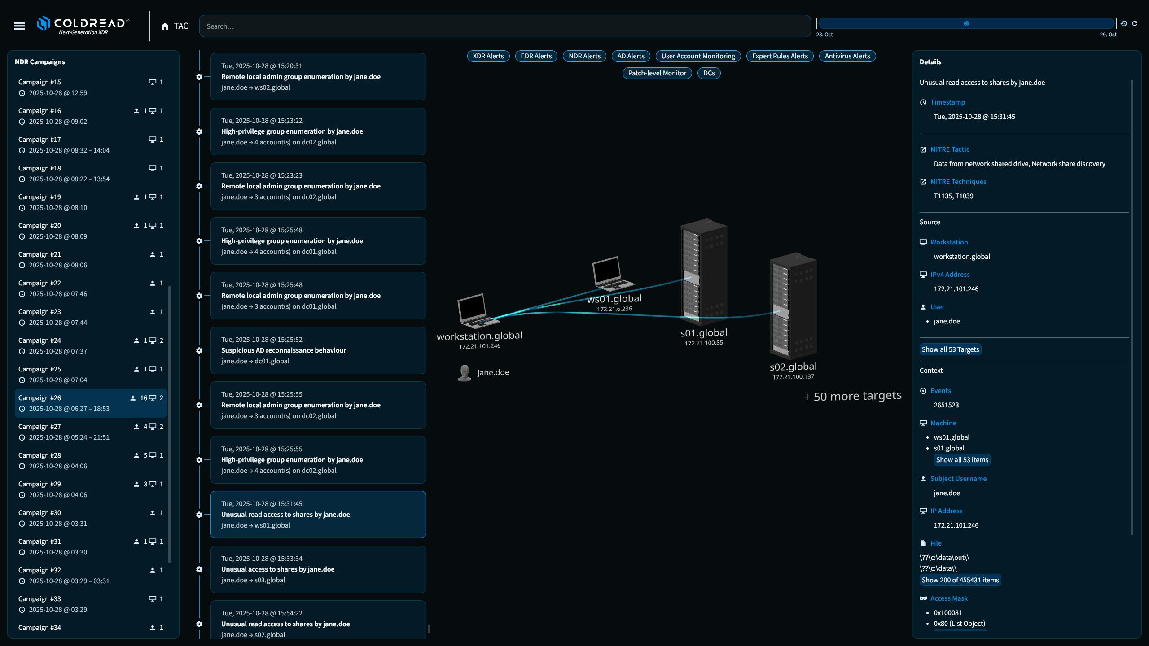Click the jane.doe user avatar in graph
Viewport: 1149px width, 646px height.
pyautogui.click(x=465, y=373)
